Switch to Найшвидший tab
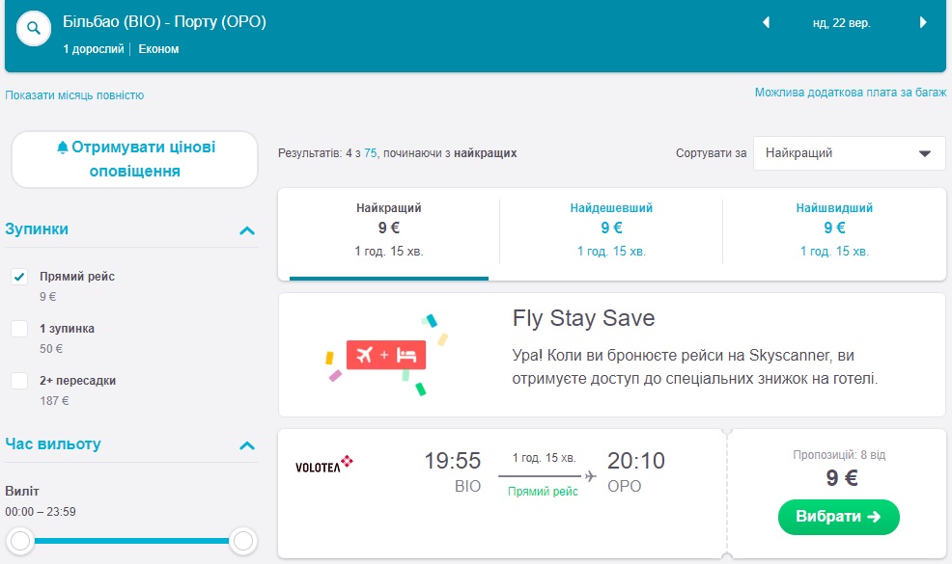Viewport: 952px width, 564px height. point(833,228)
